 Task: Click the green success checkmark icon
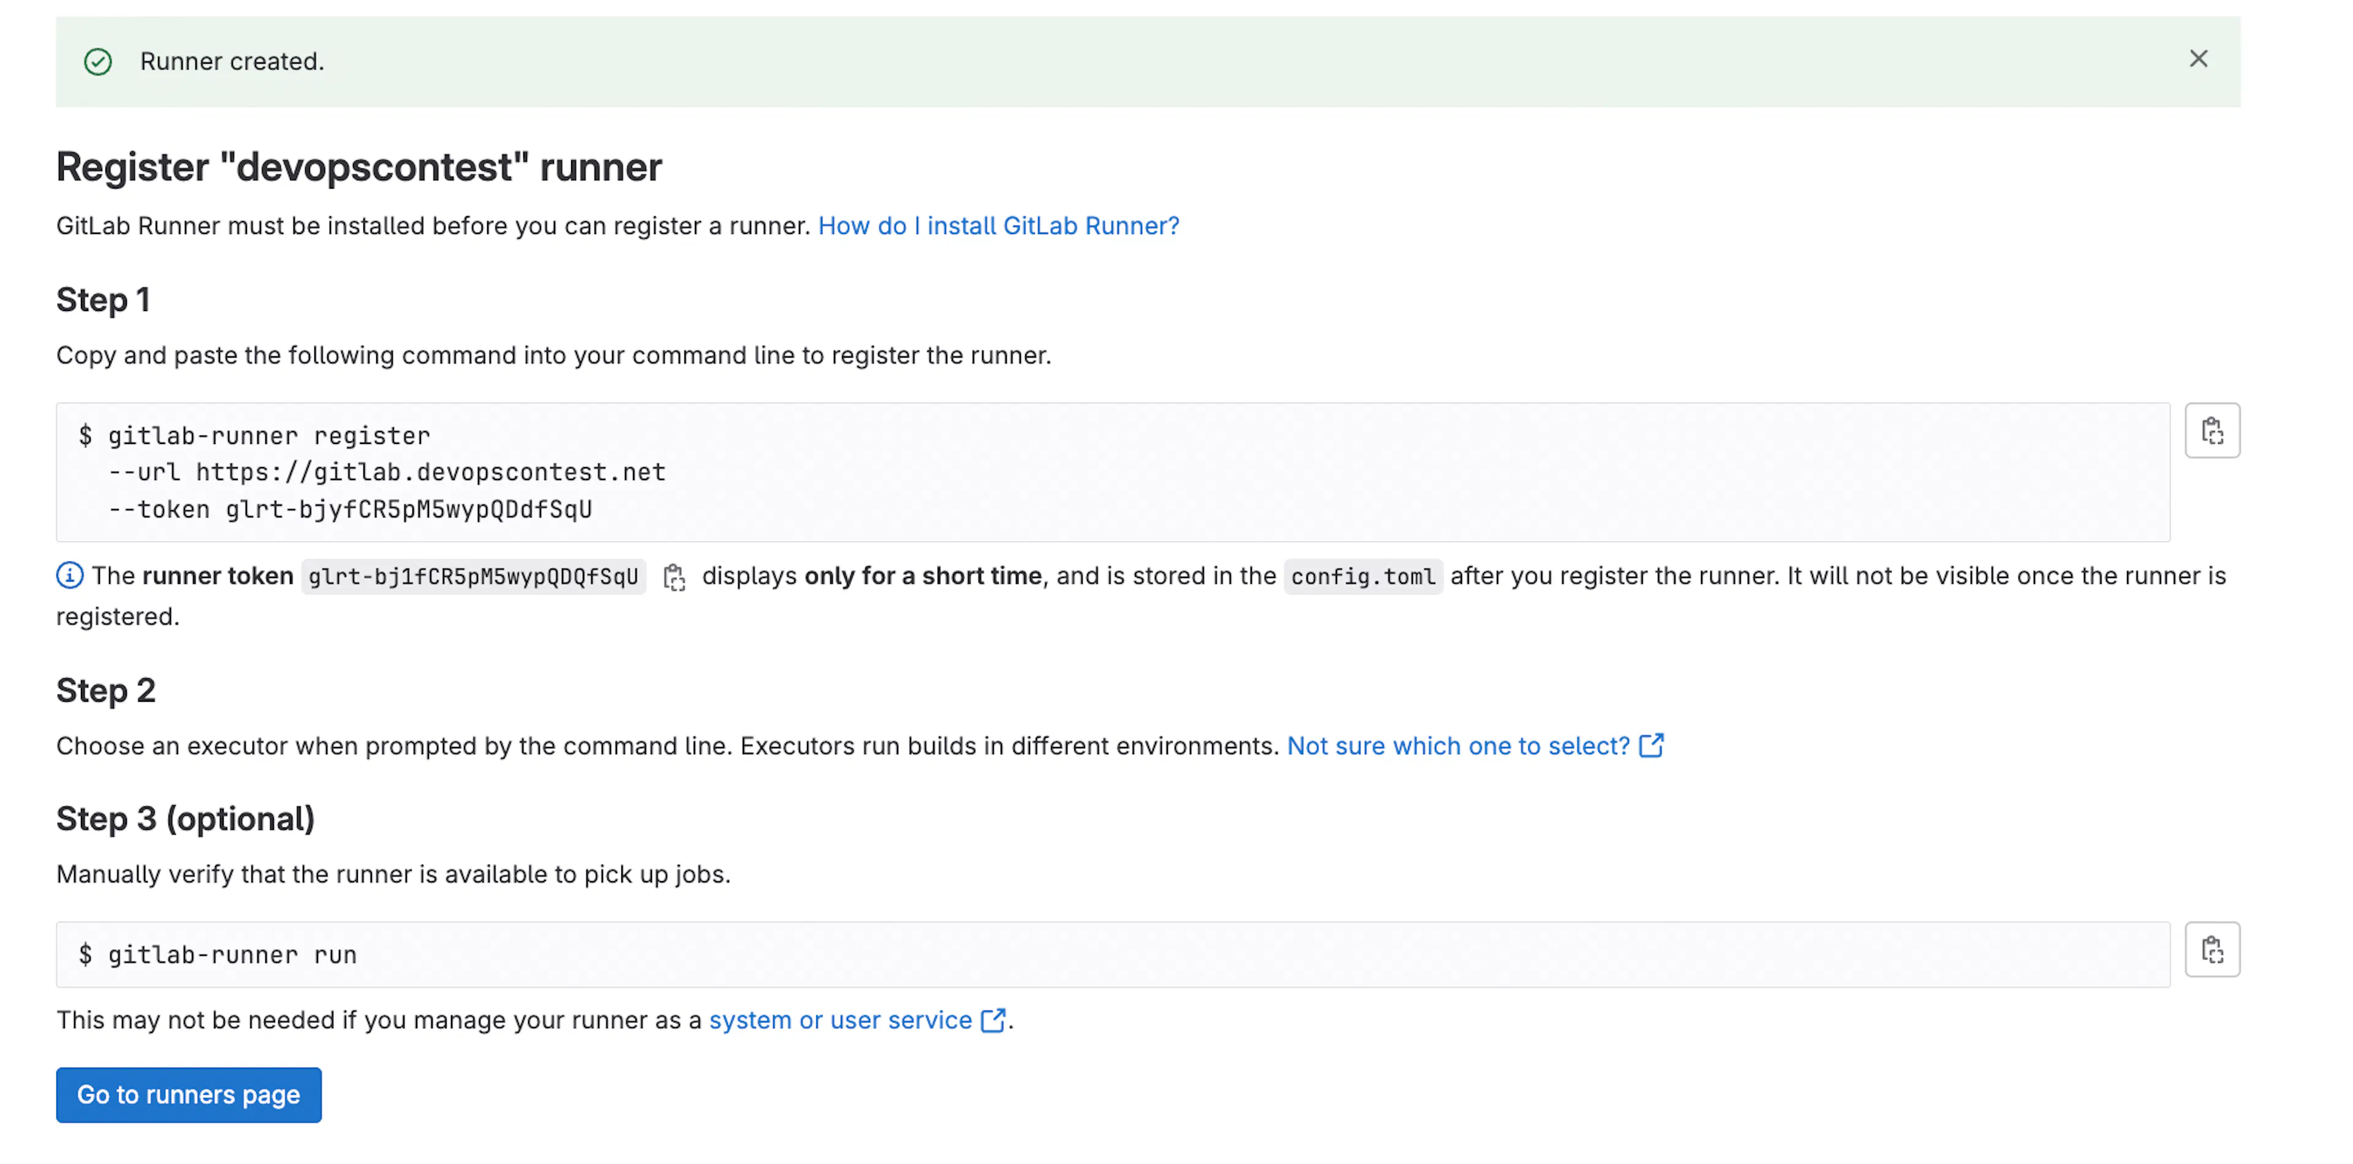98,62
